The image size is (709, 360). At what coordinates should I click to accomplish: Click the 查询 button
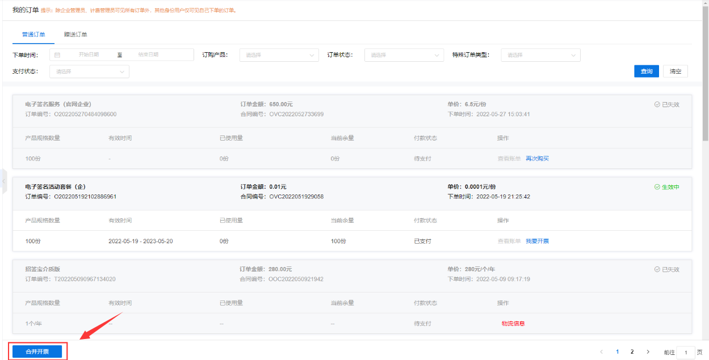tap(647, 71)
